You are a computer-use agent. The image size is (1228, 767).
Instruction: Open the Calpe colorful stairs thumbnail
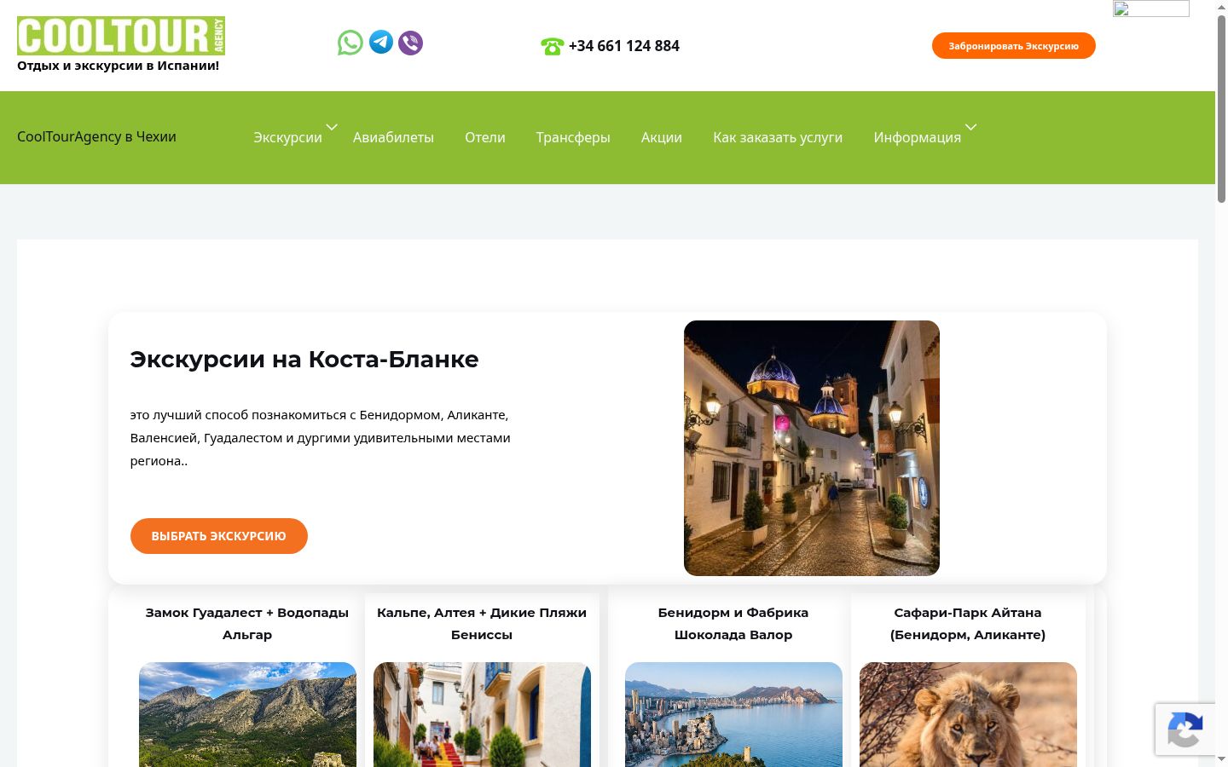coord(482,714)
